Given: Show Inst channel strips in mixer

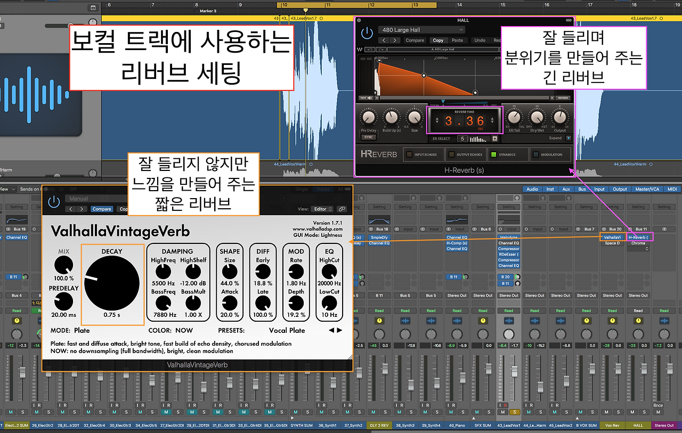Looking at the screenshot, I should (x=550, y=189).
